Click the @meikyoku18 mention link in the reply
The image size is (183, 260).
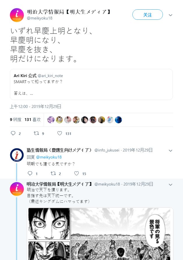point(49,157)
